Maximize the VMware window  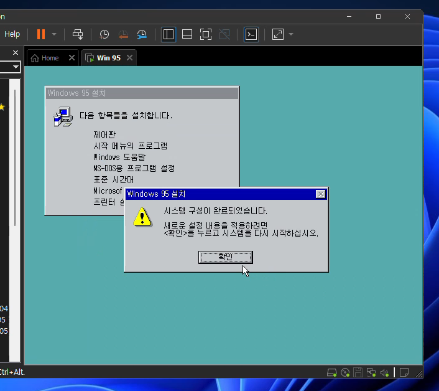click(x=378, y=17)
